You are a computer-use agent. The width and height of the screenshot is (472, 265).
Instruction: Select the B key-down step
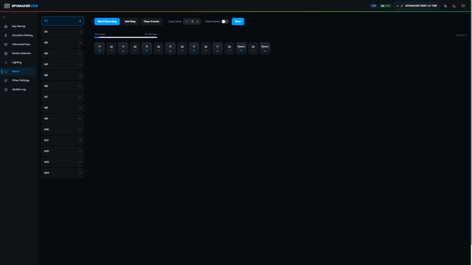(147, 48)
